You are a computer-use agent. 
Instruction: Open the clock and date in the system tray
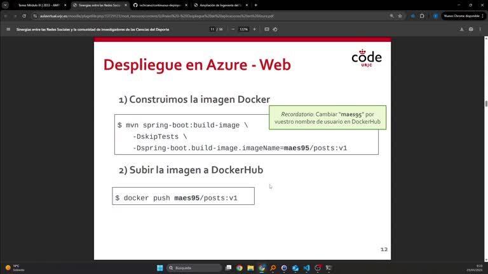pyautogui.click(x=474, y=268)
